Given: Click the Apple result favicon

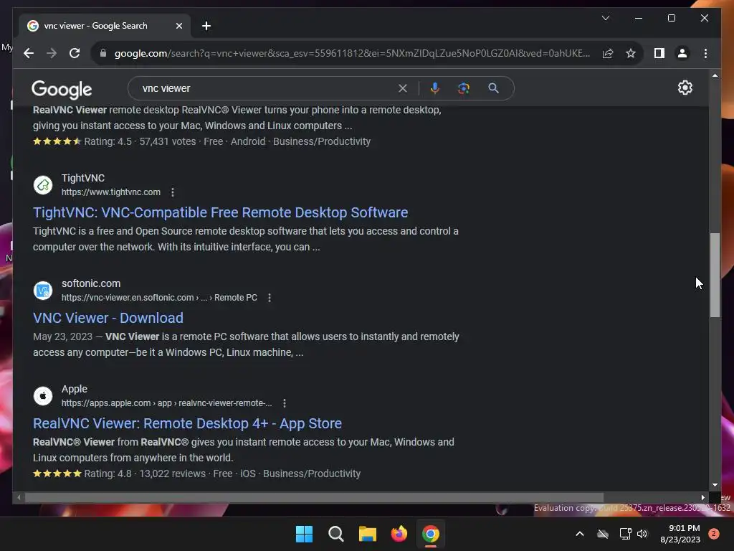Looking at the screenshot, I should (x=43, y=396).
